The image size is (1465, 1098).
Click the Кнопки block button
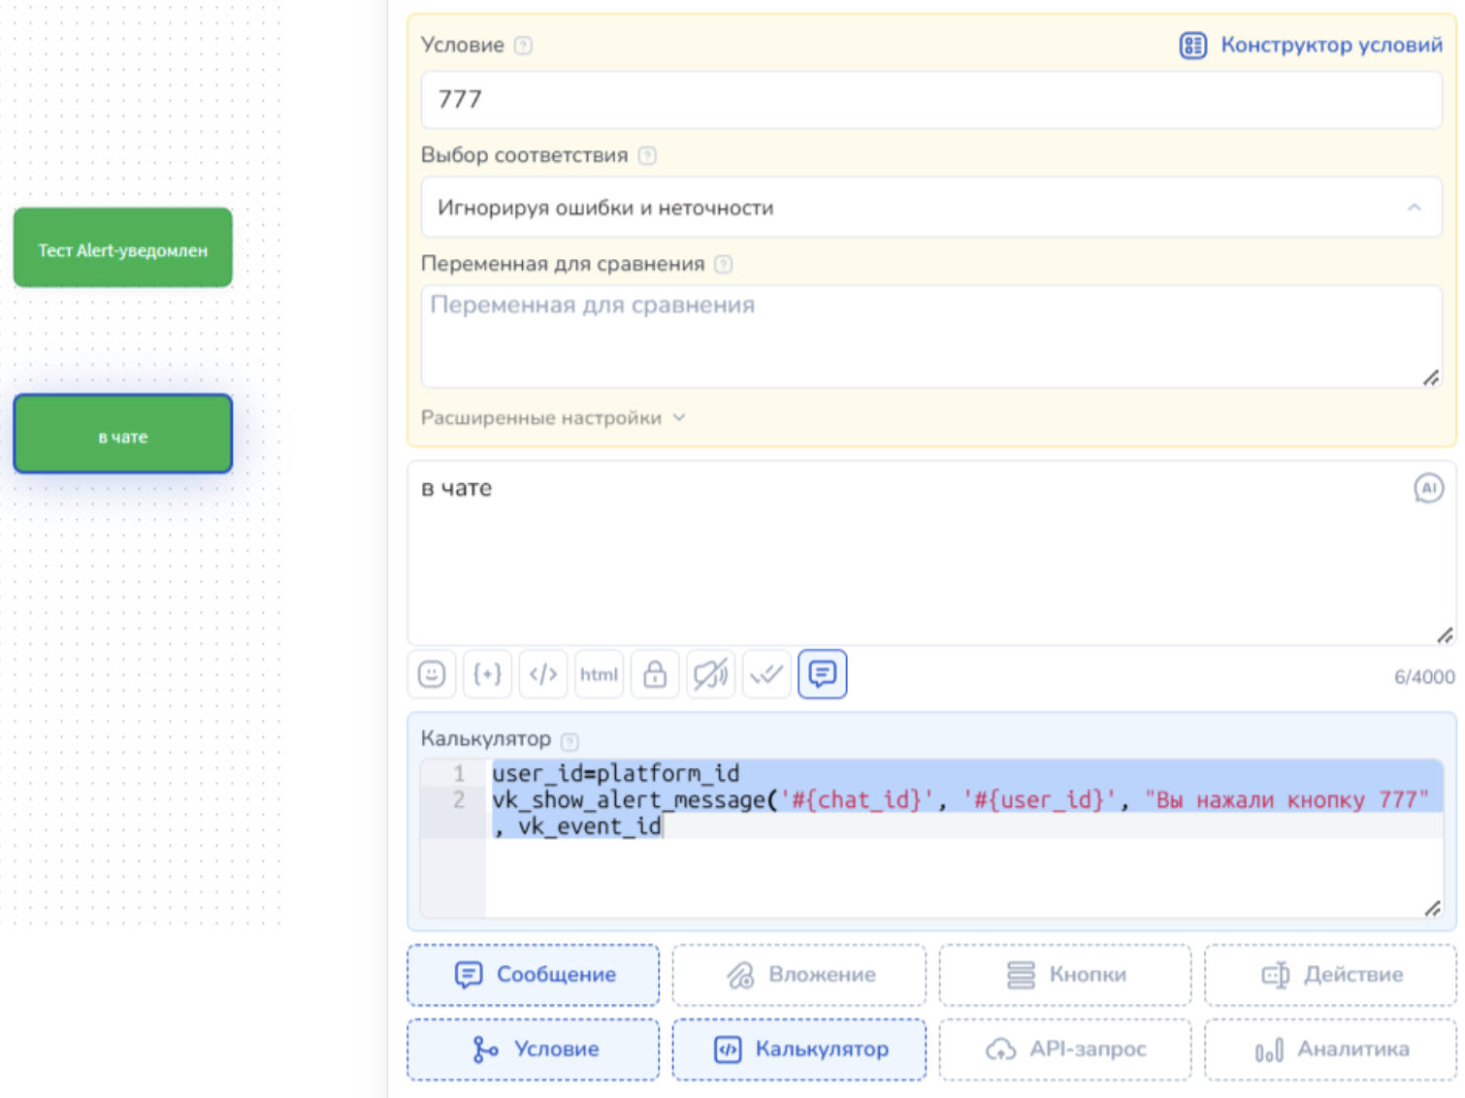tap(1065, 975)
